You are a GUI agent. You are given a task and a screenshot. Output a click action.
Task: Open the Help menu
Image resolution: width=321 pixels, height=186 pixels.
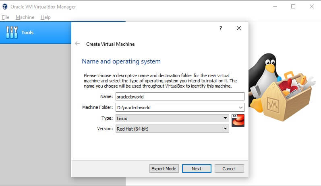(x=46, y=17)
